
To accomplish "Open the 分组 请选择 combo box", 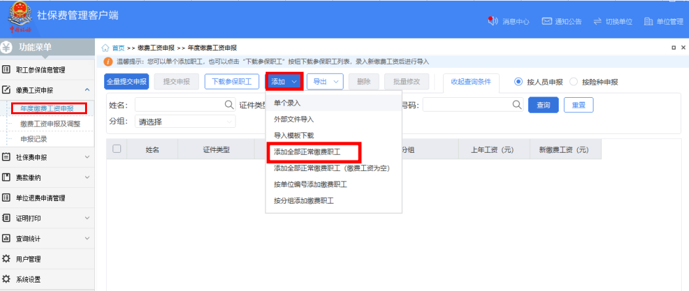I will tap(185, 122).
